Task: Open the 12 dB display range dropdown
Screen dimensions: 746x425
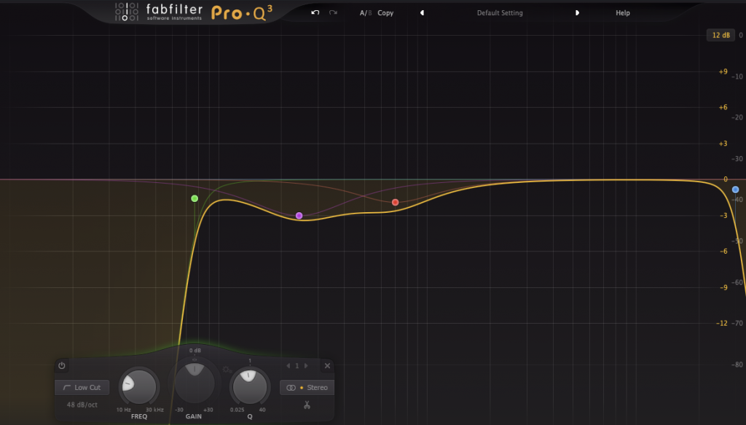Action: (x=721, y=35)
